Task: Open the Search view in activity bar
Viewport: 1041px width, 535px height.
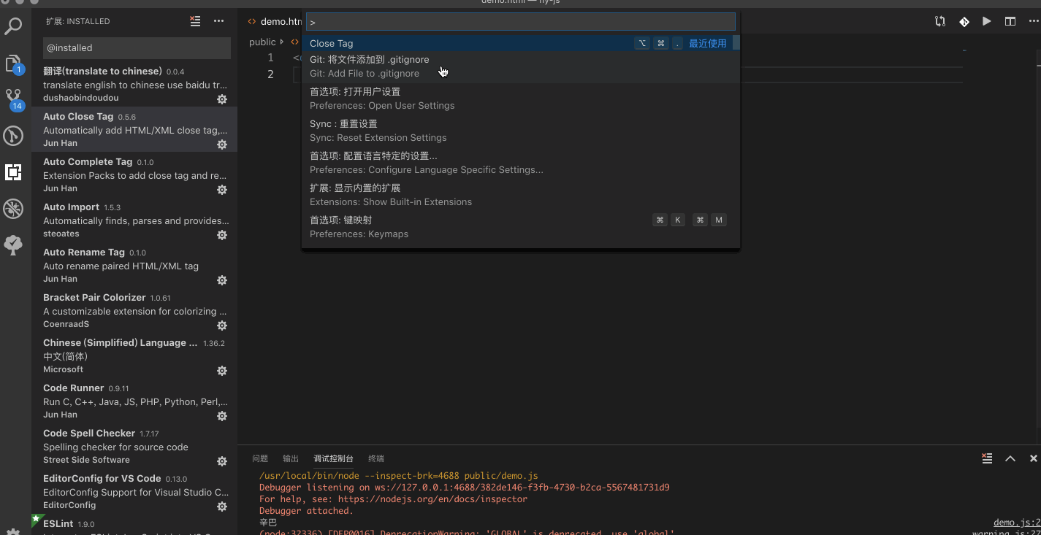Action: (13, 28)
